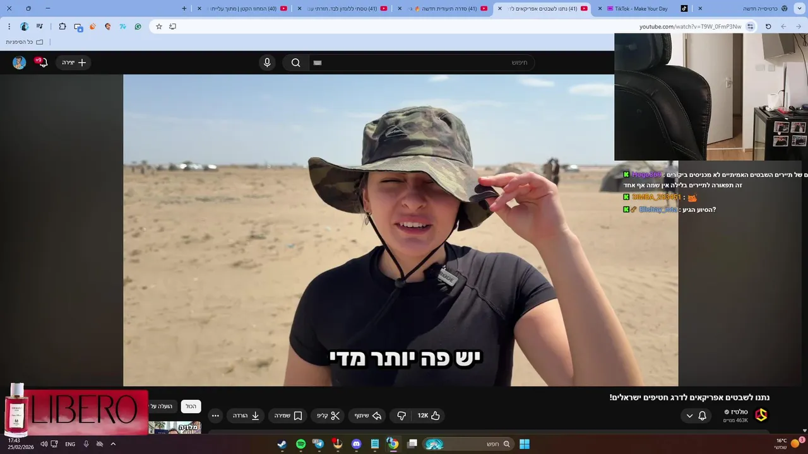The height and width of the screenshot is (454, 808).
Task: Open a new tab with the plus button
Action: (184, 8)
